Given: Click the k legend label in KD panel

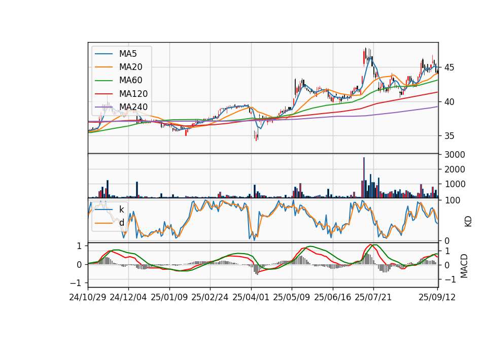Looking at the screenshot, I should pyautogui.click(x=121, y=209).
